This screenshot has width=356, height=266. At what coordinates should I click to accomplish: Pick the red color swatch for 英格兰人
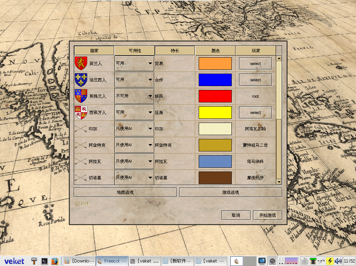click(215, 96)
